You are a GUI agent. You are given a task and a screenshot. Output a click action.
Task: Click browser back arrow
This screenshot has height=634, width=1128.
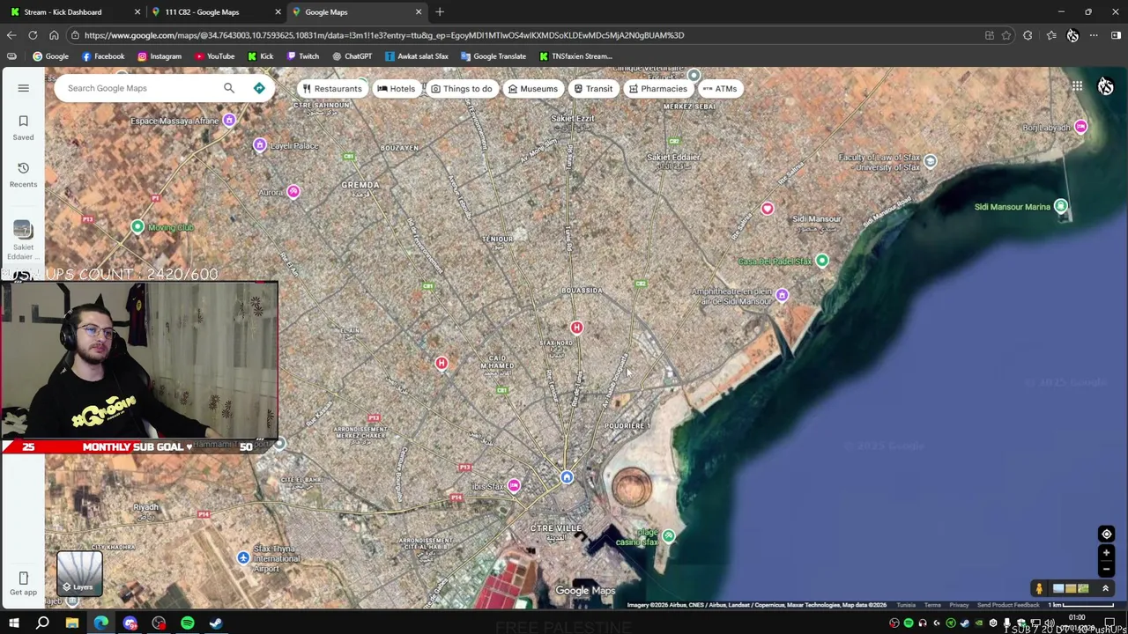click(11, 35)
